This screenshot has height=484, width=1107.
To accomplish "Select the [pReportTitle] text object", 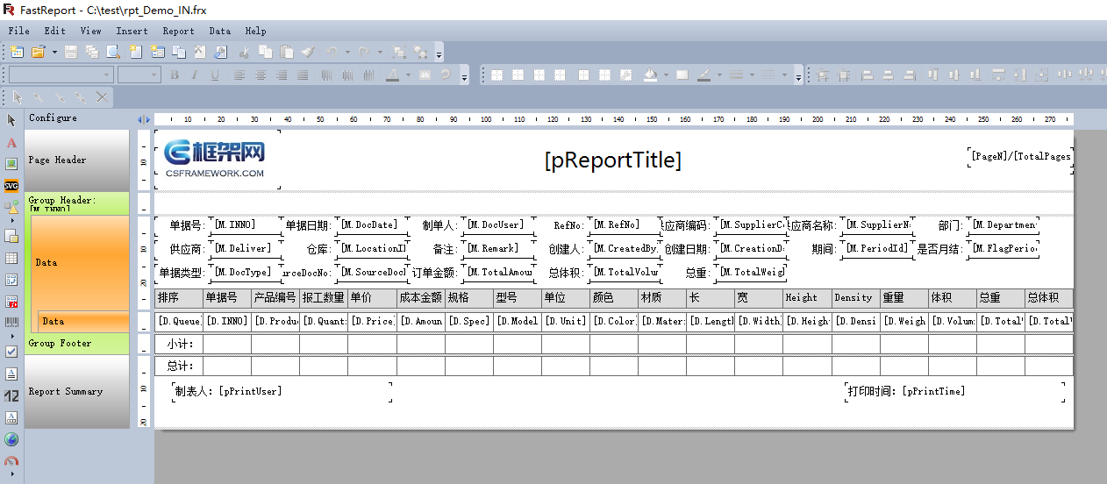I will coord(612,160).
